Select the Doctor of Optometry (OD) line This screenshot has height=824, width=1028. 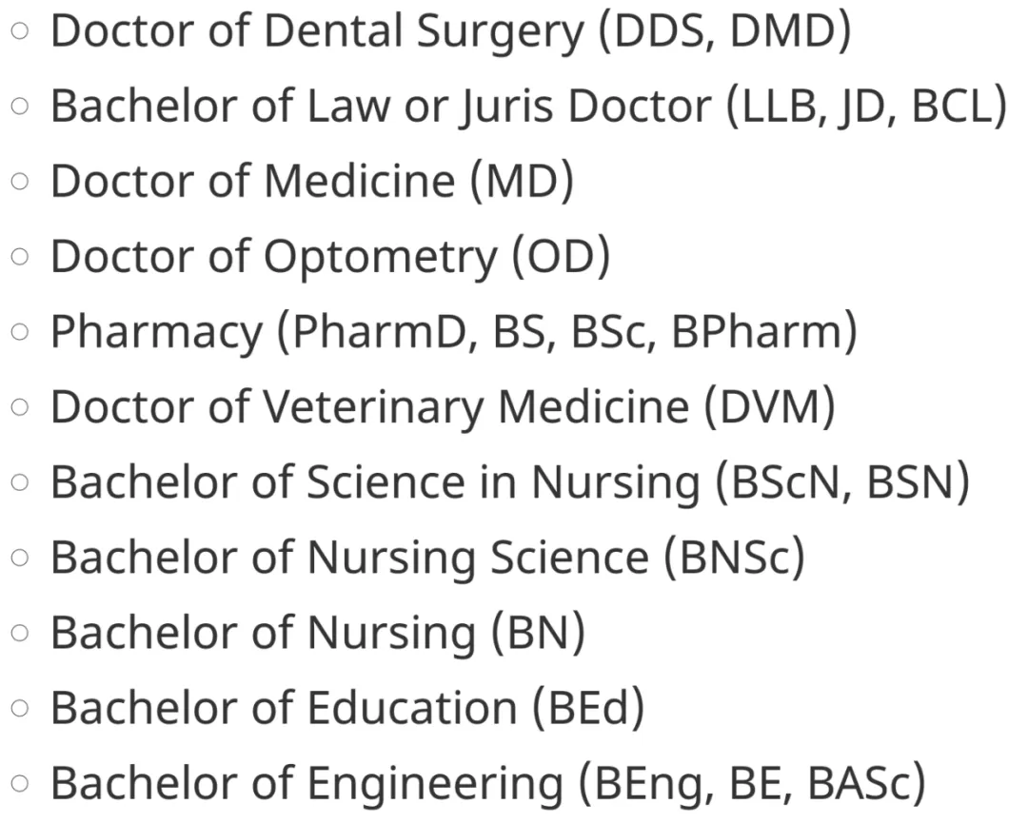click(x=329, y=256)
